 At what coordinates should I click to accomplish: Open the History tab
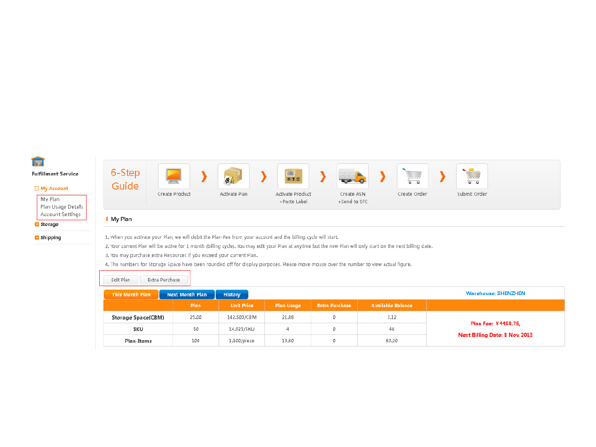(232, 295)
